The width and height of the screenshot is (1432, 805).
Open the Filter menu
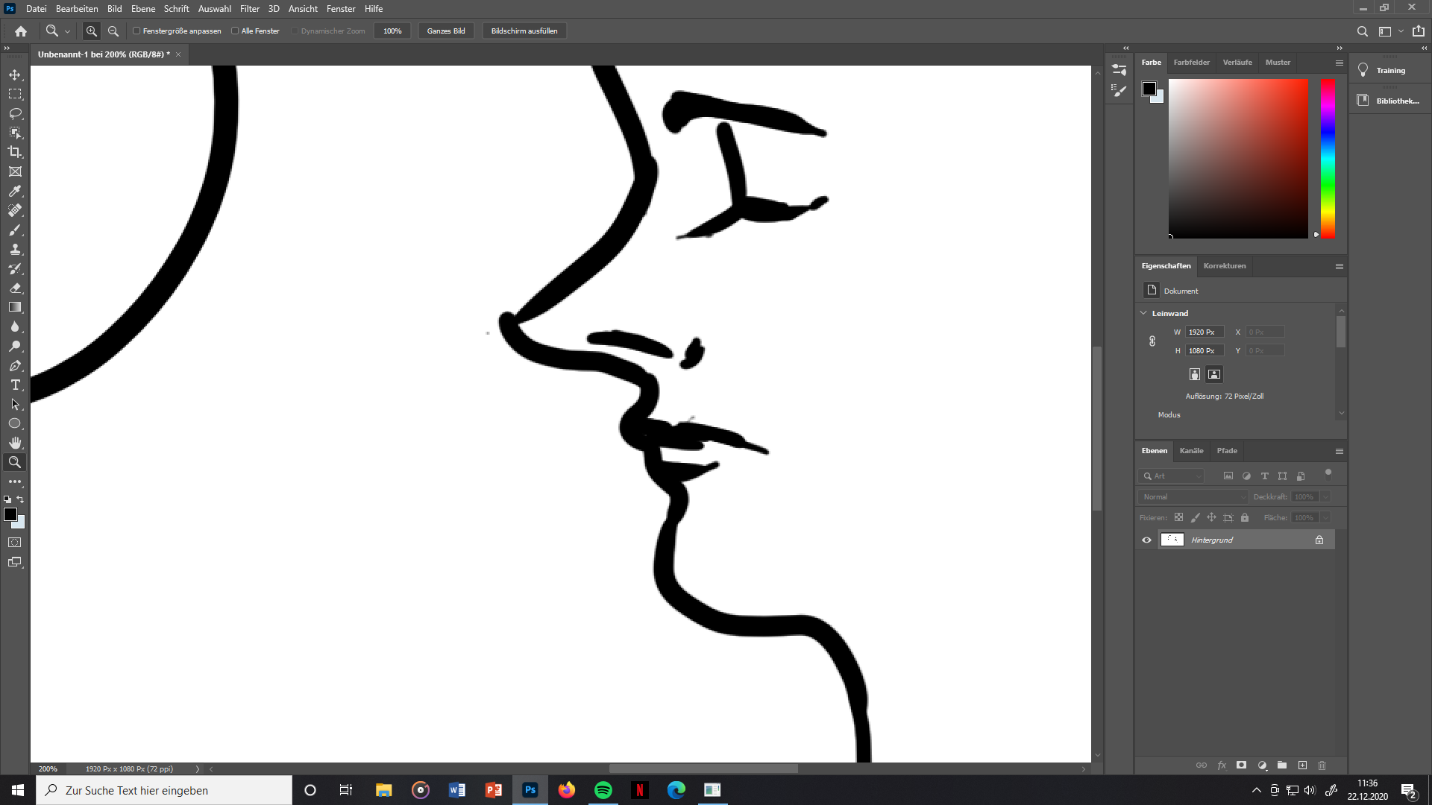[x=249, y=9]
